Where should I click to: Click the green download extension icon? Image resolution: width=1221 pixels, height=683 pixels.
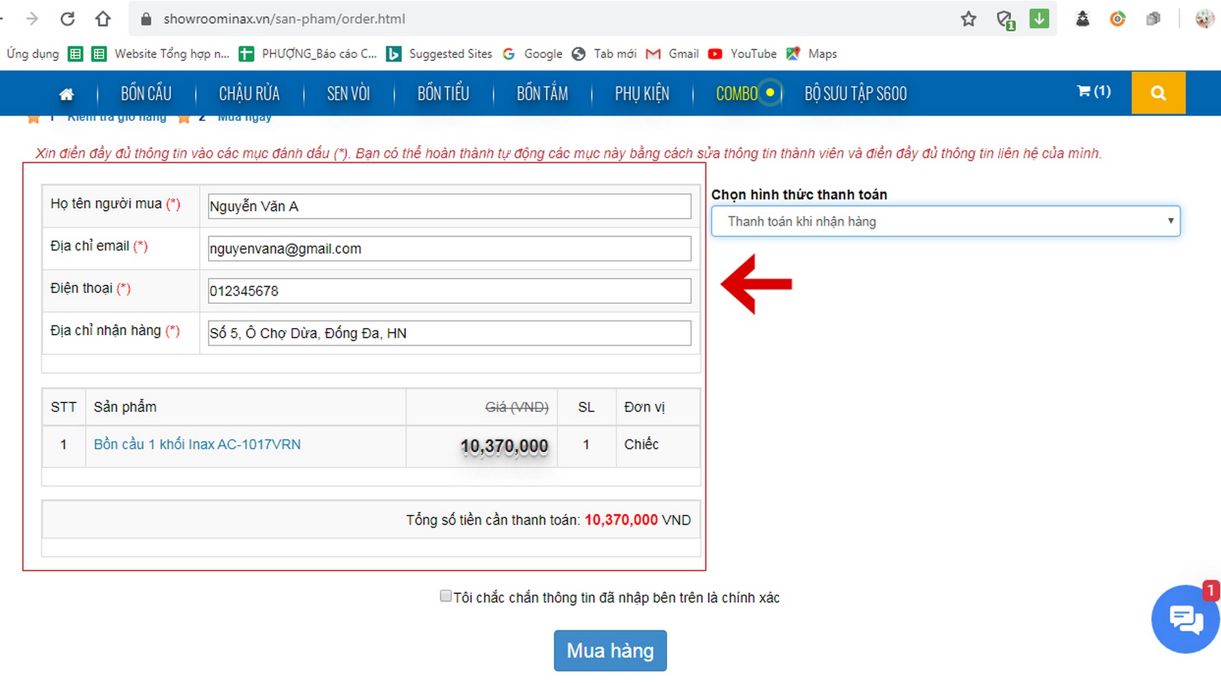(1039, 19)
